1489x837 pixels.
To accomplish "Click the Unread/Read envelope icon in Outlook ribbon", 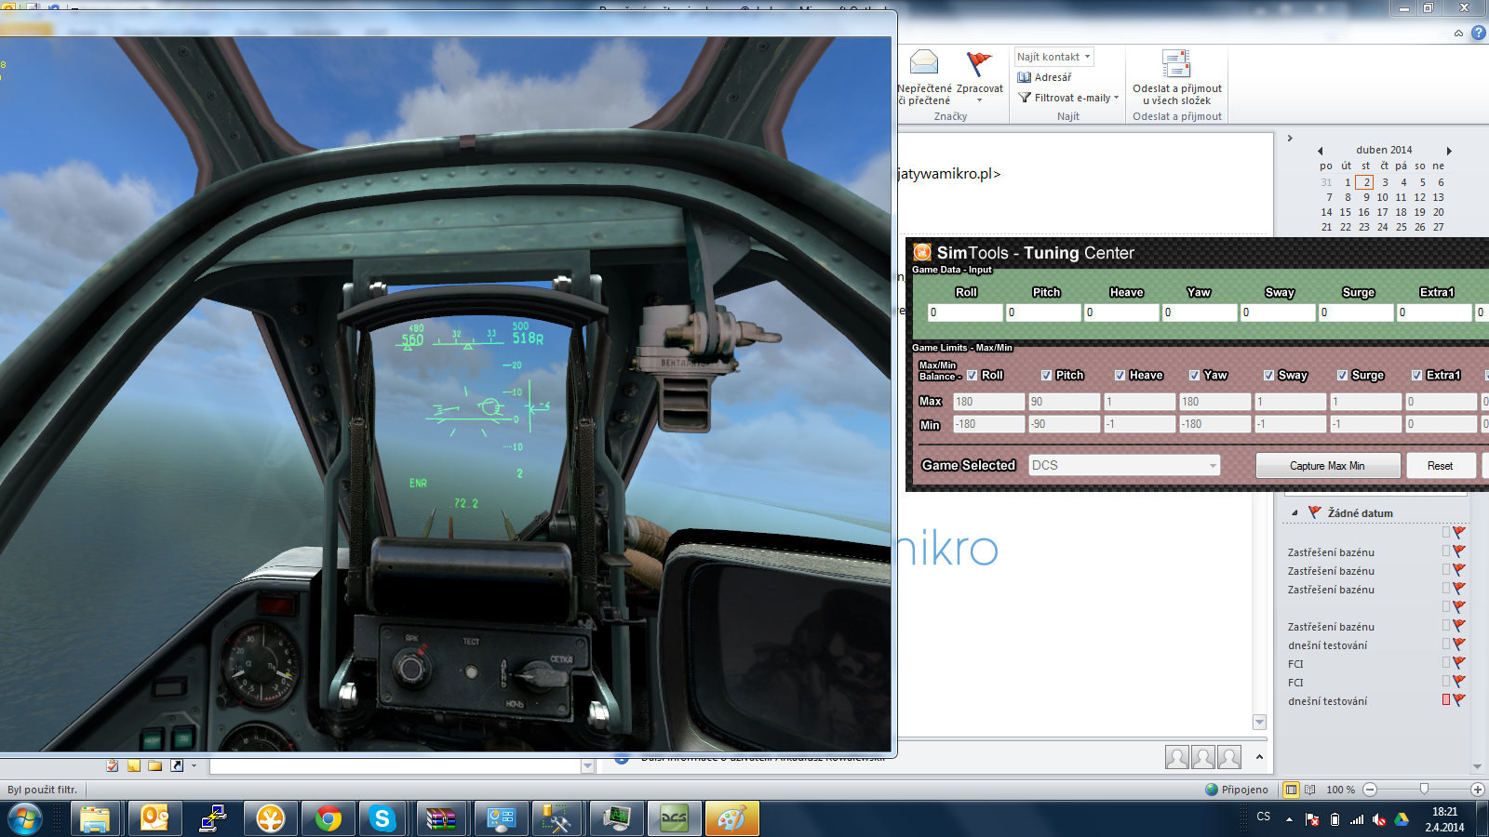I will 923,62.
